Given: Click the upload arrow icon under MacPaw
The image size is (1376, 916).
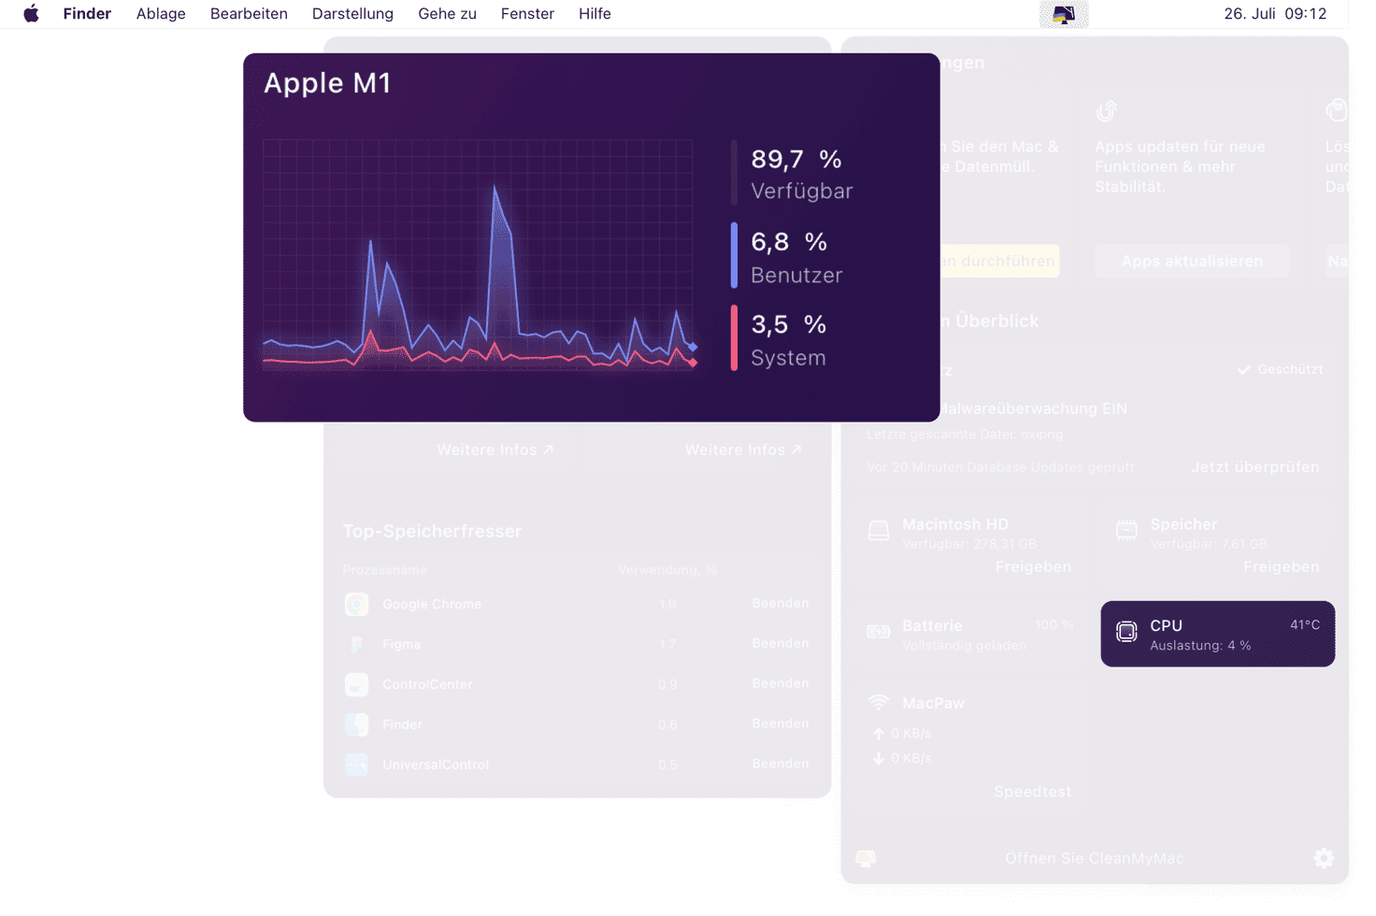Looking at the screenshot, I should coord(879,734).
